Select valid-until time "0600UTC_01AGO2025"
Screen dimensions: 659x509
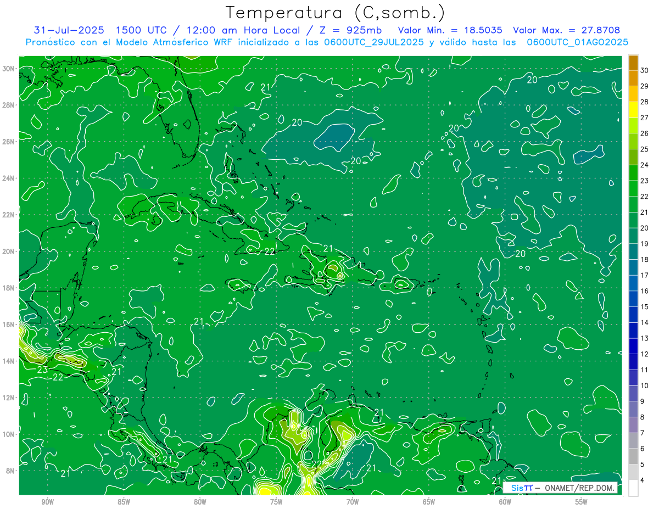578,42
